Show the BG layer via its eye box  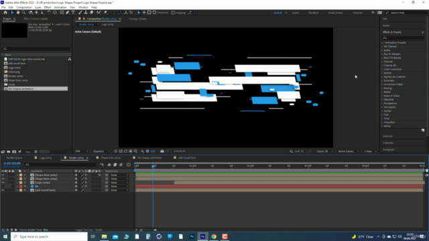[x=3, y=186]
